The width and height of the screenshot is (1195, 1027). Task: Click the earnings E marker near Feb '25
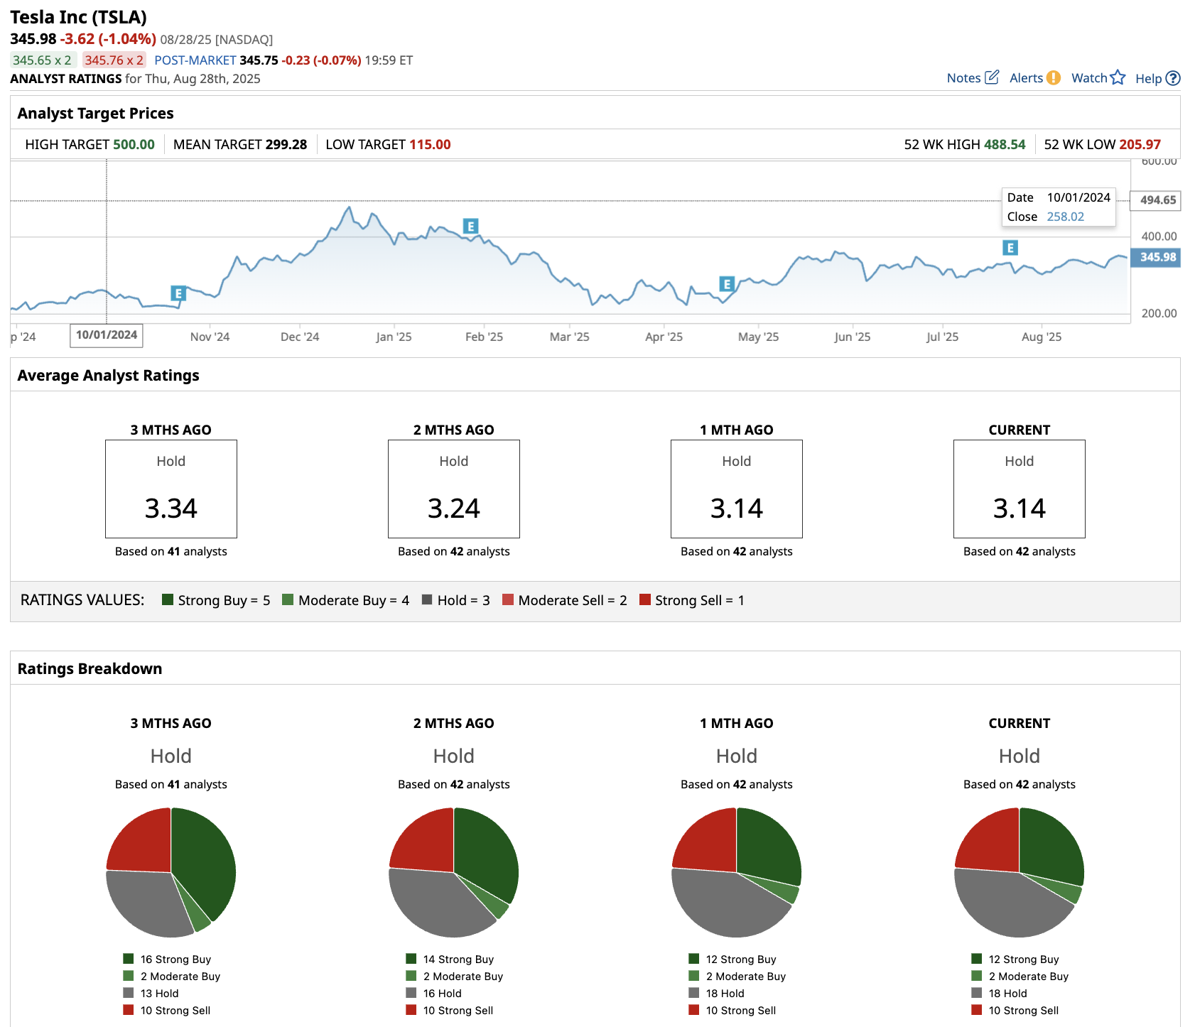coord(470,227)
